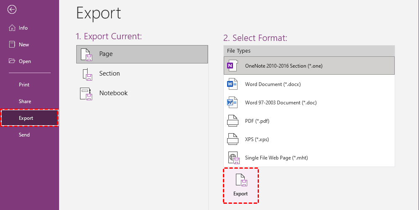Viewport: 419px width, 210px height.
Task: Open the Info page
Action: pos(23,28)
